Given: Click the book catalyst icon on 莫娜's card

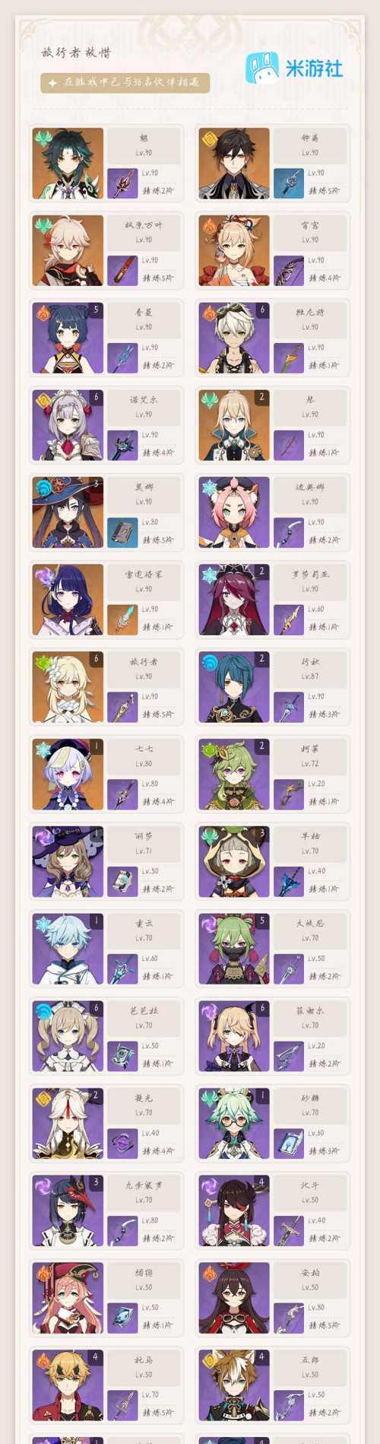Looking at the screenshot, I should 122,533.
